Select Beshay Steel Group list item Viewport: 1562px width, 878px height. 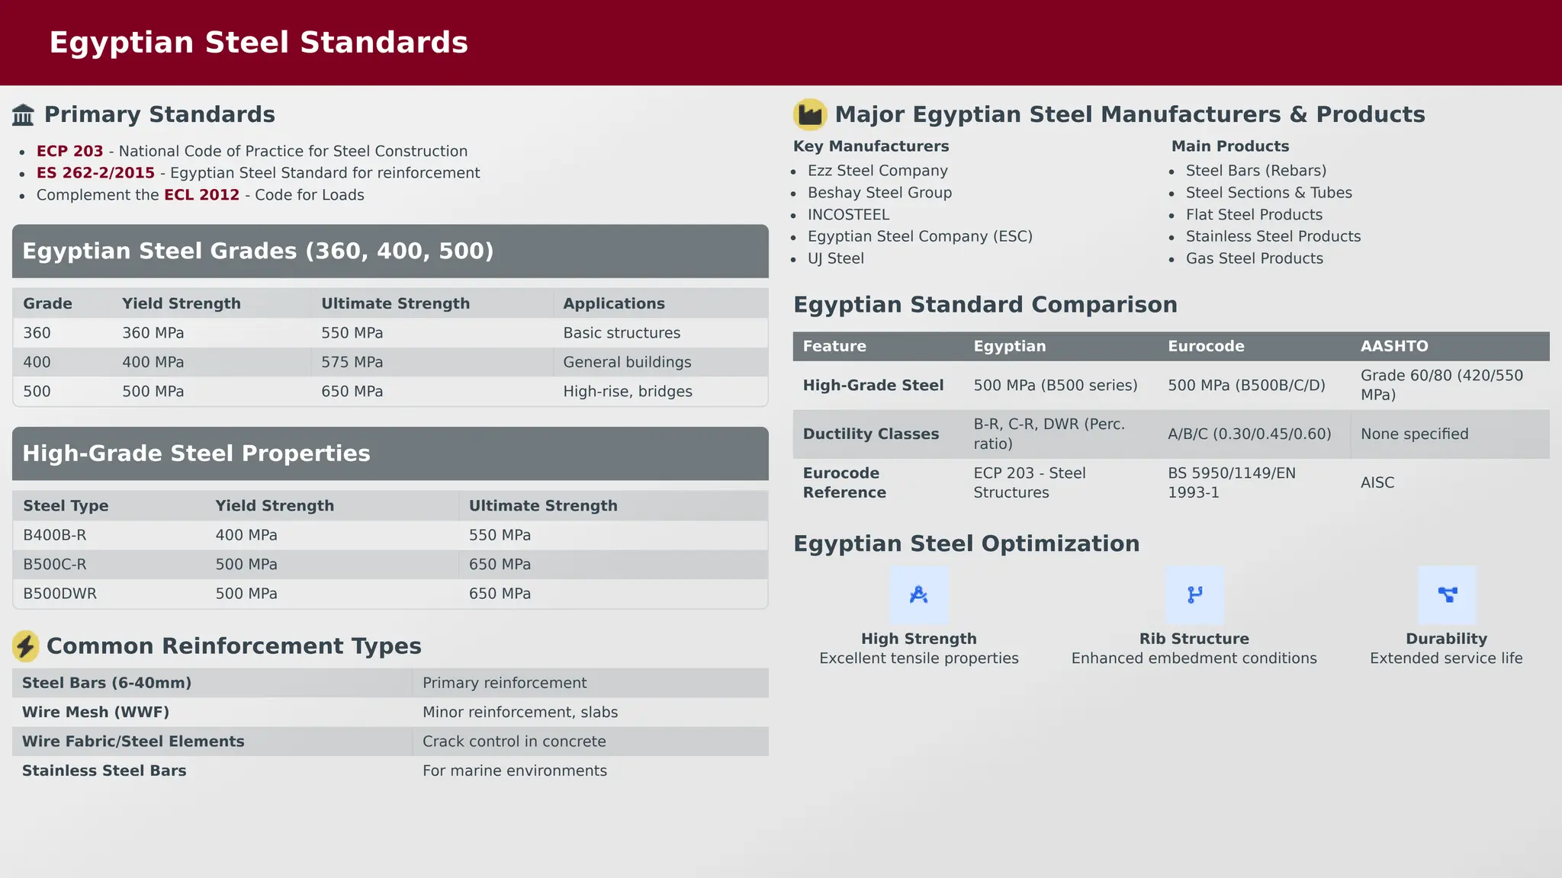point(880,194)
